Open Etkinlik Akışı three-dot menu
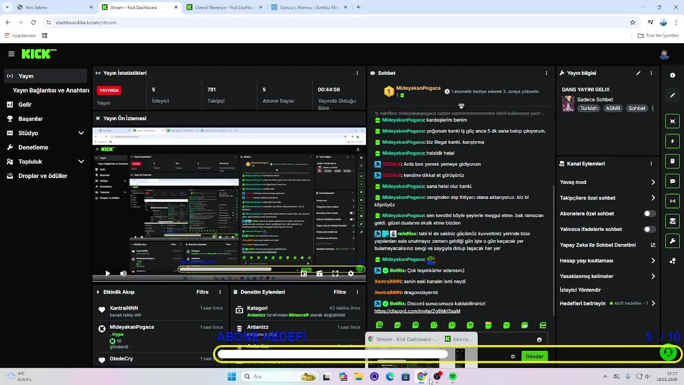 pyautogui.click(x=220, y=292)
